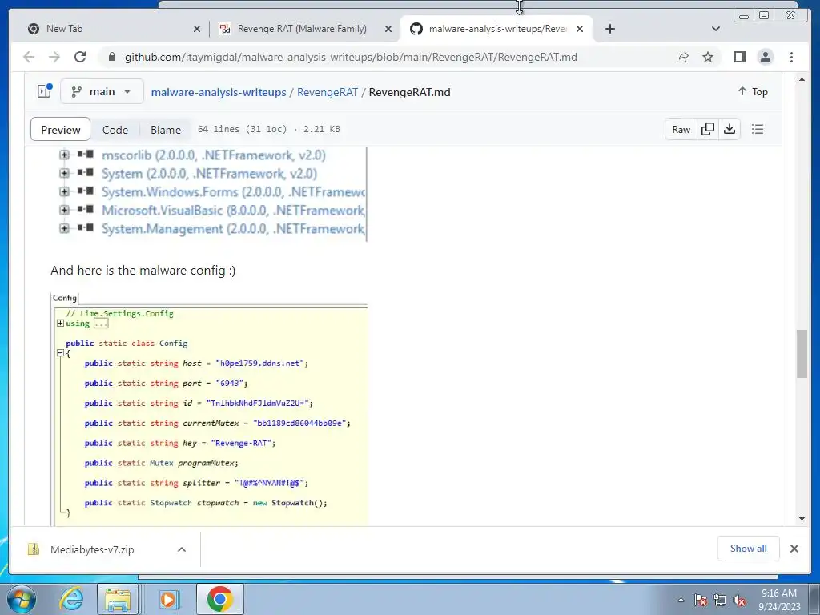
Task: Switch to Code view
Action: click(115, 129)
